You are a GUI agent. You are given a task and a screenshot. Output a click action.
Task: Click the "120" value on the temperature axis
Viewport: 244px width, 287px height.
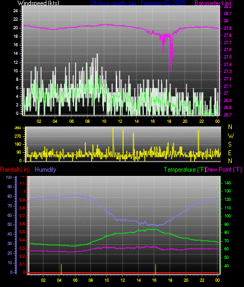(227, 199)
